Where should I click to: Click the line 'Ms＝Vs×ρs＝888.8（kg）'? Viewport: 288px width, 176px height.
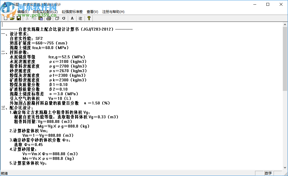(48, 158)
